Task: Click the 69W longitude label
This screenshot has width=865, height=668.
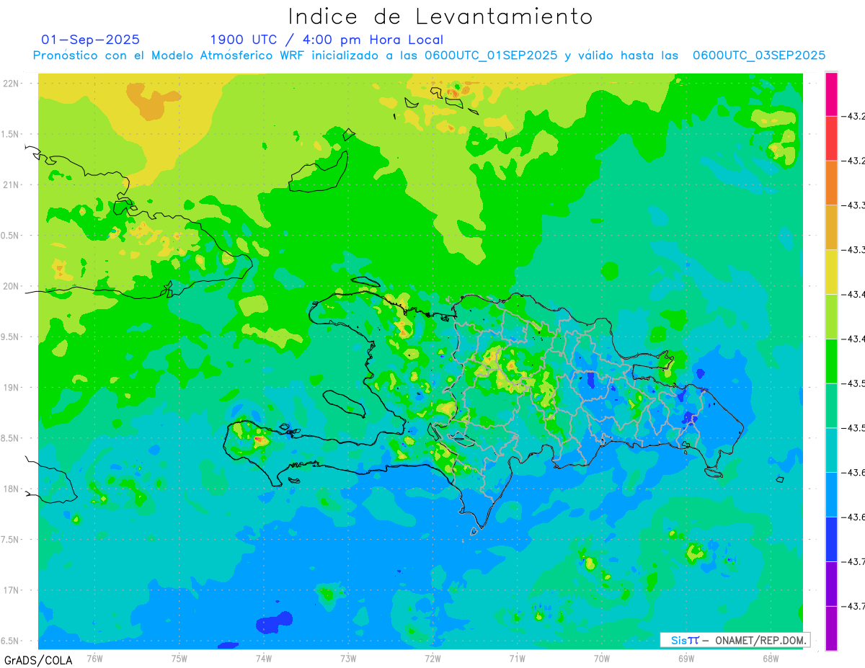Action: click(x=686, y=658)
